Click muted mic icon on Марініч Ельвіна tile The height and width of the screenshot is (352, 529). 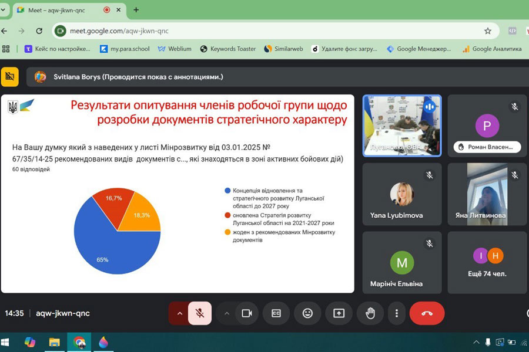(429, 243)
